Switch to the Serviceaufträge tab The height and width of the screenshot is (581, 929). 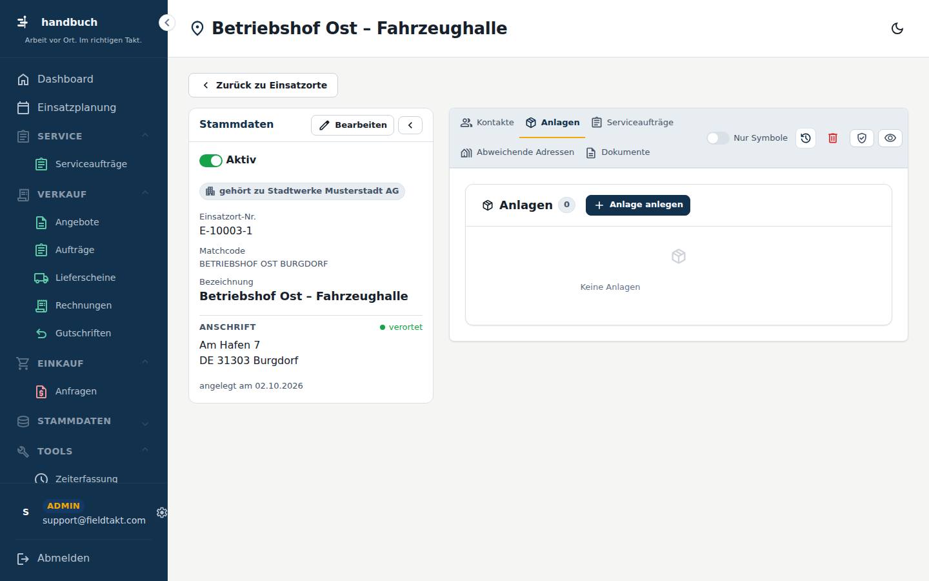[x=632, y=123]
